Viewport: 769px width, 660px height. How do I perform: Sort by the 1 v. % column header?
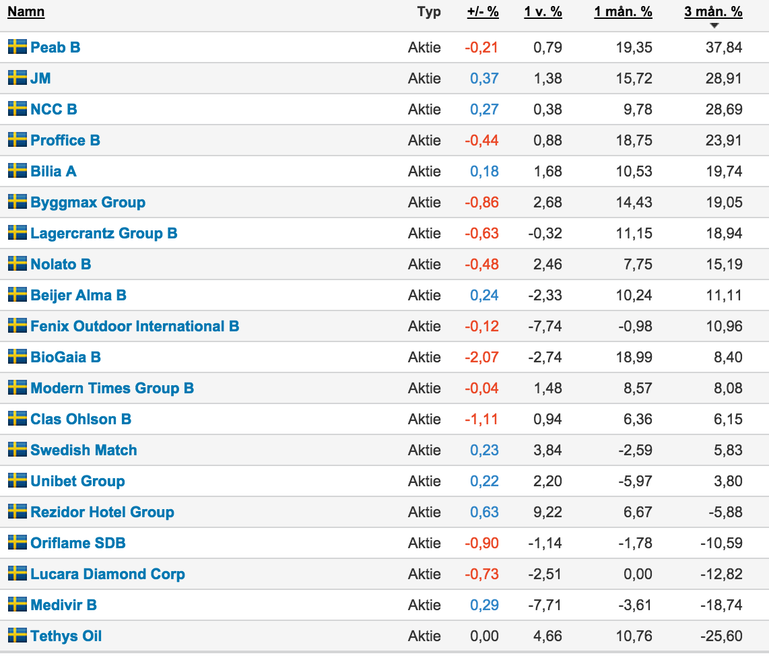[543, 11]
